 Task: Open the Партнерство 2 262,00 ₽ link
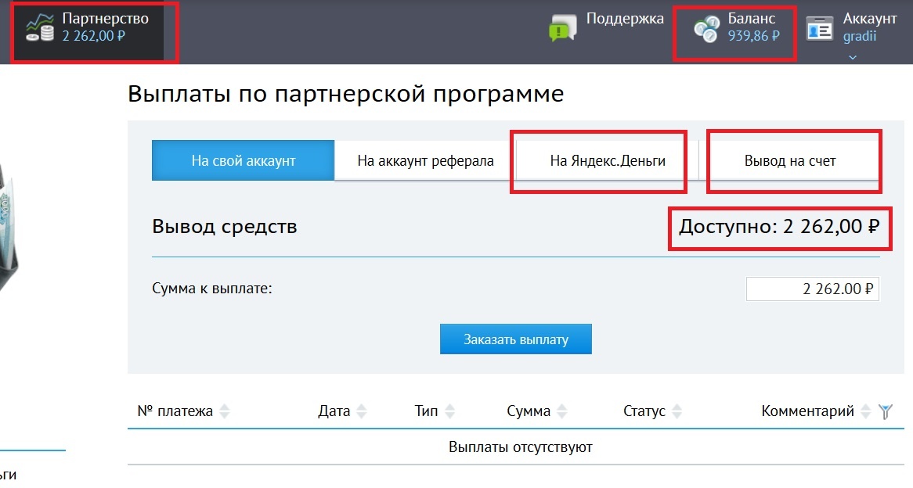pos(88,27)
